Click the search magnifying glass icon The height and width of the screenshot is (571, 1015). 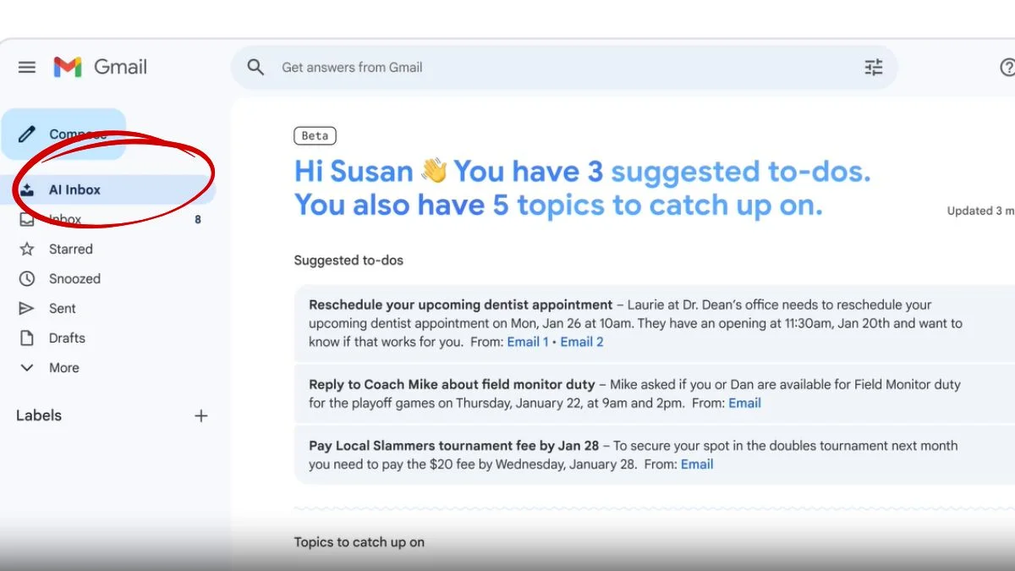pyautogui.click(x=255, y=68)
